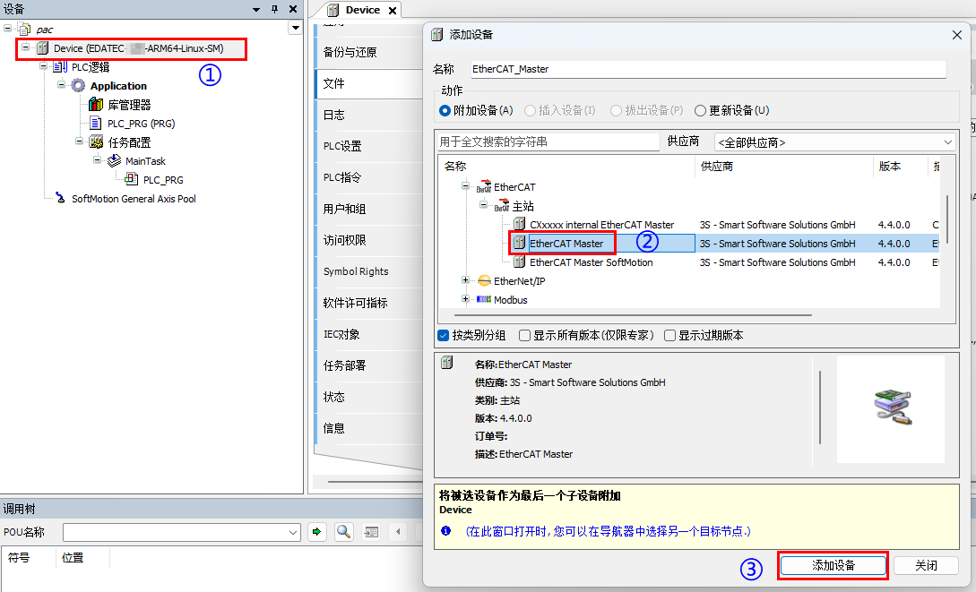Uncheck the 按类别分组 checkbox

pos(443,336)
